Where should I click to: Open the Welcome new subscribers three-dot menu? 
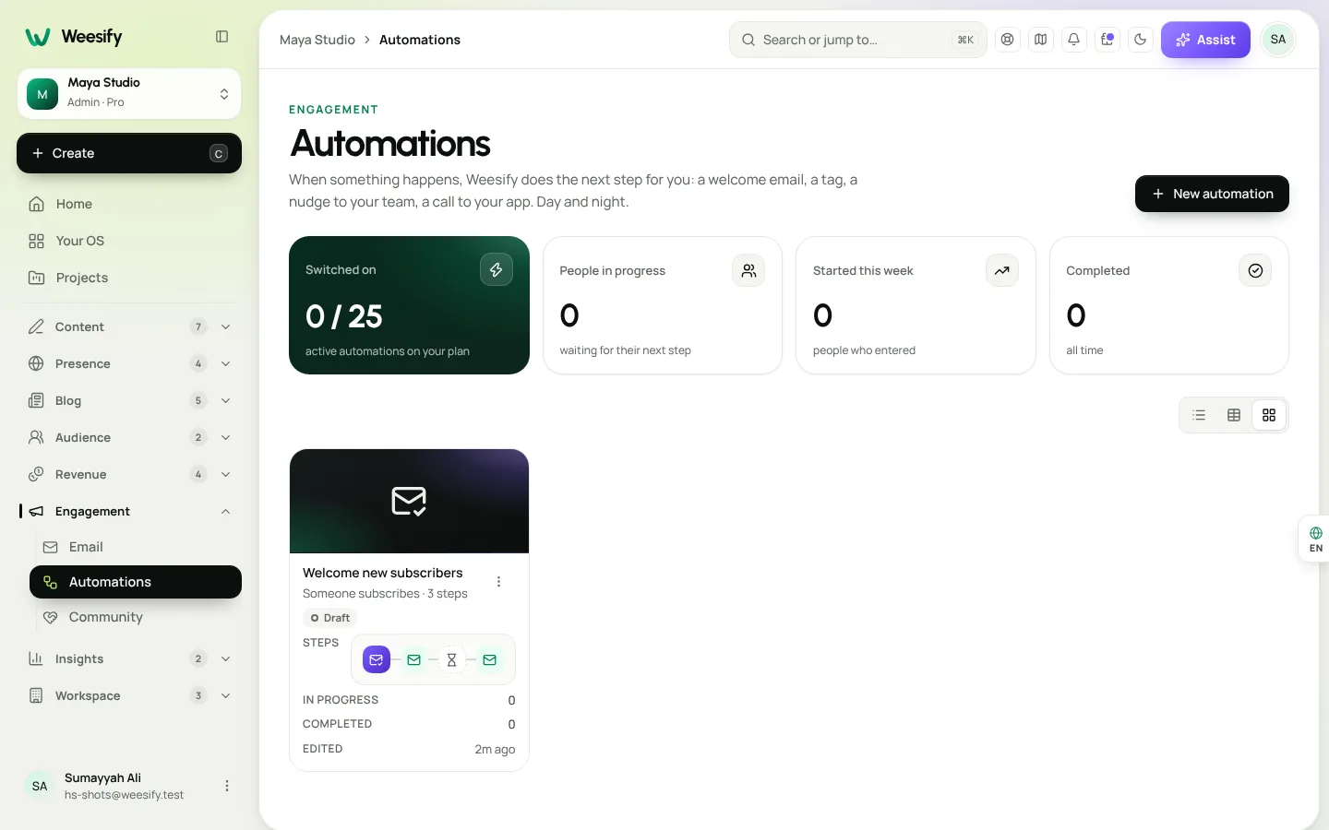(x=498, y=582)
